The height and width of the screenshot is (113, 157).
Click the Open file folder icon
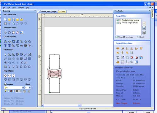coord(9,19)
